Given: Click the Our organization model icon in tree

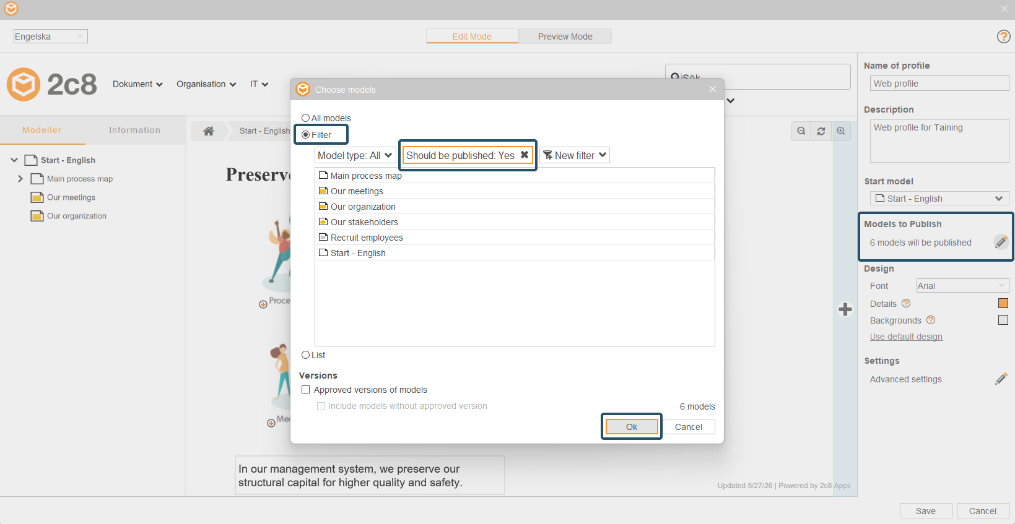Looking at the screenshot, I should [x=37, y=216].
